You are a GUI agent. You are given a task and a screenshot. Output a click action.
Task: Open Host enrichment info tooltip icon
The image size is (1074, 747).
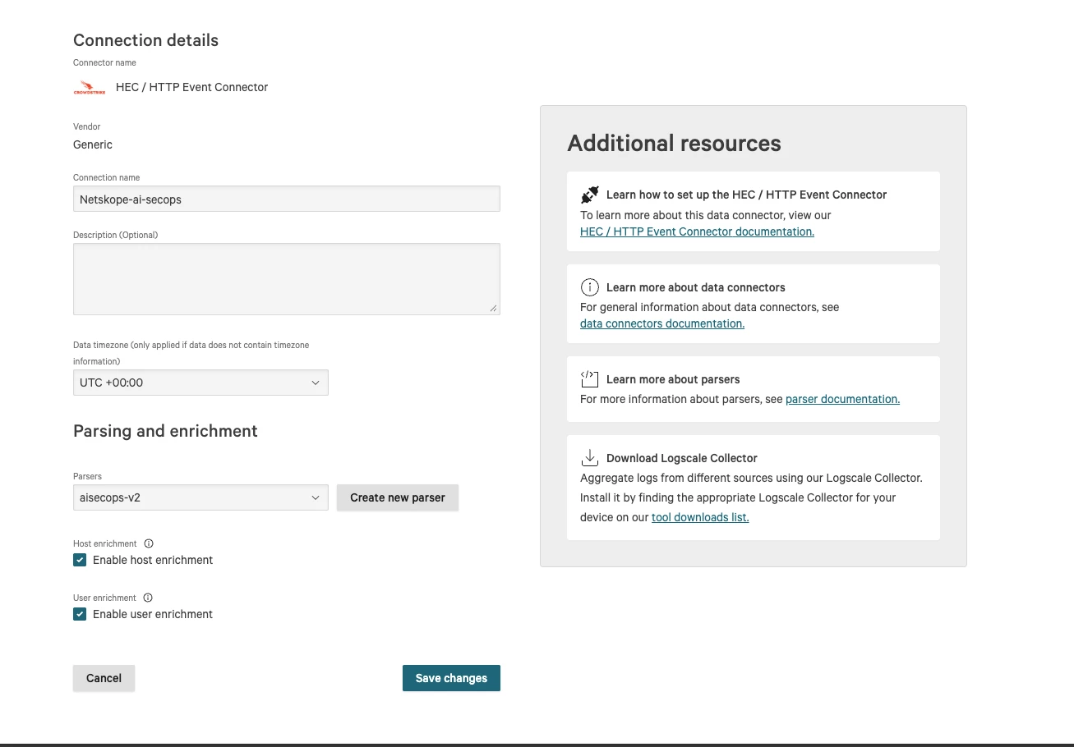coord(149,543)
